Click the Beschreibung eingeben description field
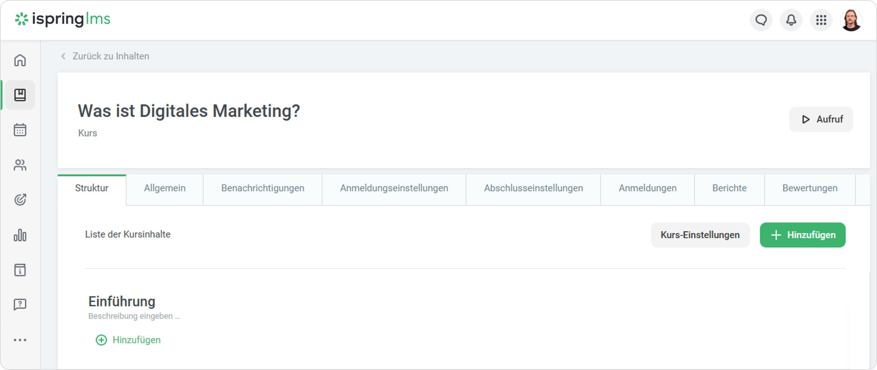The image size is (877, 370). [134, 316]
